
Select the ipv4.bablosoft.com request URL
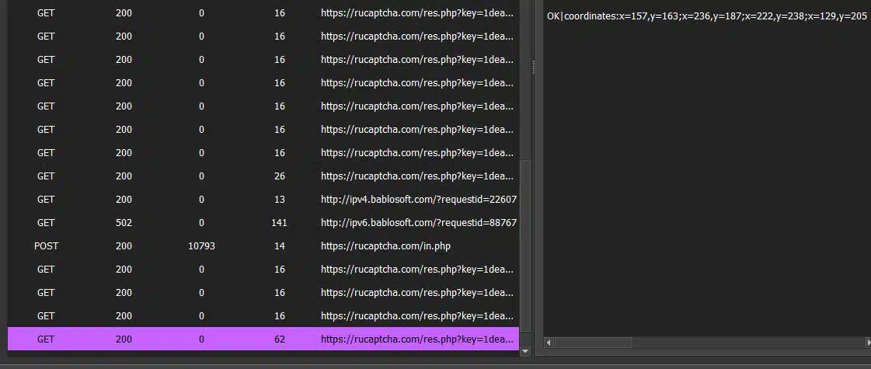[x=419, y=199]
